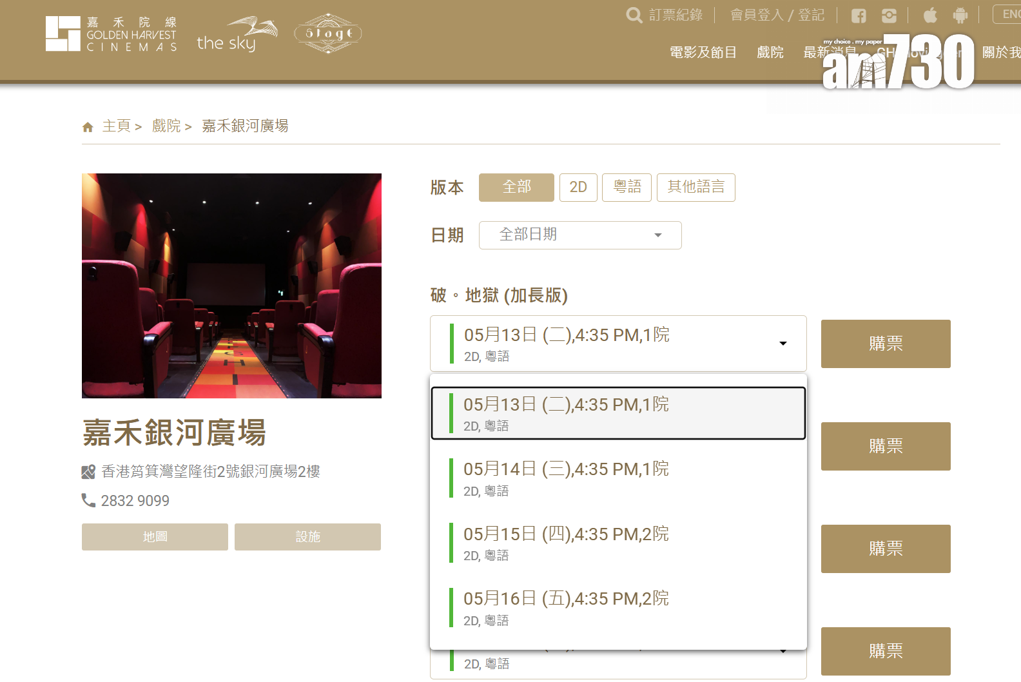Viewport: 1021px width, 682px height.
Task: Click the top 購票 button
Action: coord(885,344)
